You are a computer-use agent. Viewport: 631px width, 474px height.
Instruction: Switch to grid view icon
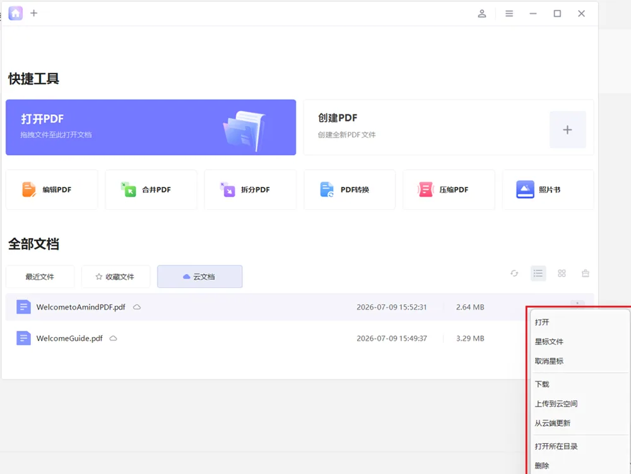[562, 274]
